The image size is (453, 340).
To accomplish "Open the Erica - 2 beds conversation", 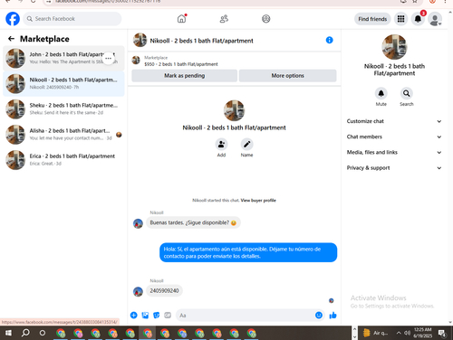I will coord(63,160).
